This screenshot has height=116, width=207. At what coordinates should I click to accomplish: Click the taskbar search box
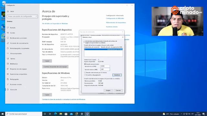[24, 114]
